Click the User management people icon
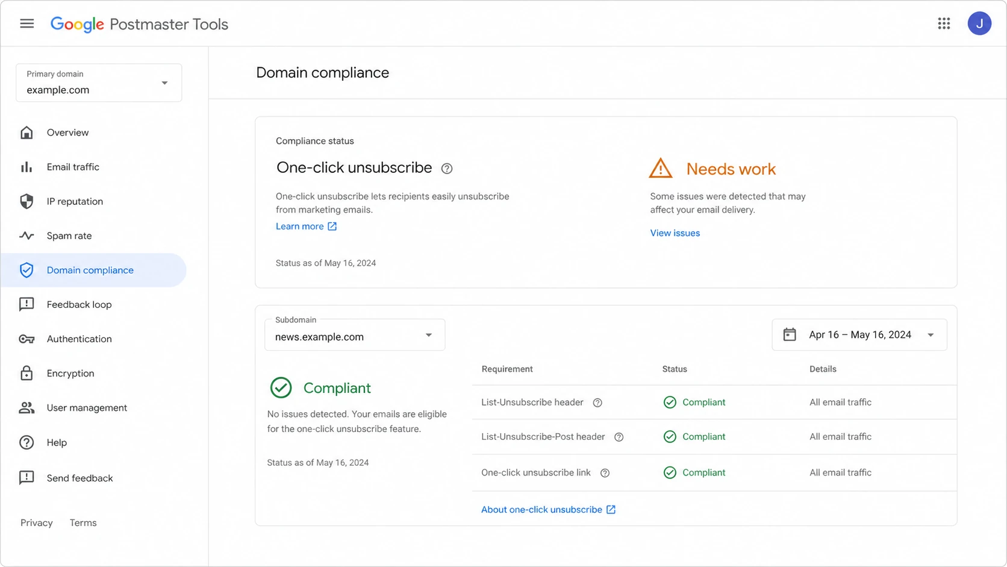1007x567 pixels. (x=26, y=408)
